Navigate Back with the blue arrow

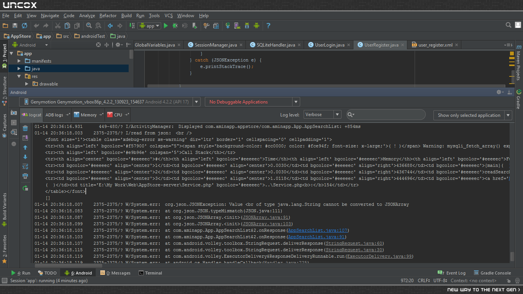click(110, 26)
